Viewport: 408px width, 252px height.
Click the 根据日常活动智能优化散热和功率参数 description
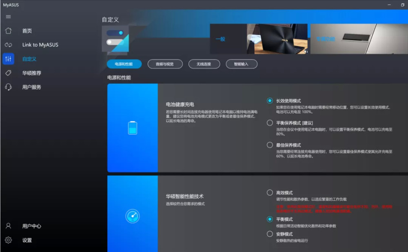[306, 226]
